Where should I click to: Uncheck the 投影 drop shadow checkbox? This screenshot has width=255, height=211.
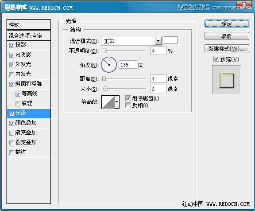(x=12, y=45)
